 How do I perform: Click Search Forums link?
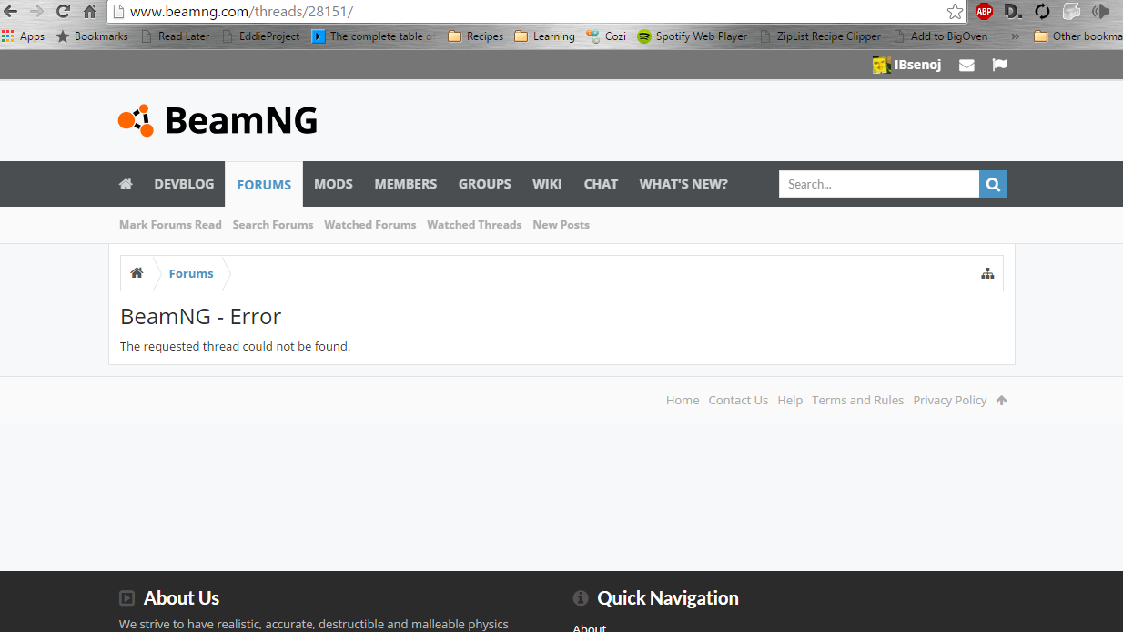pos(272,225)
